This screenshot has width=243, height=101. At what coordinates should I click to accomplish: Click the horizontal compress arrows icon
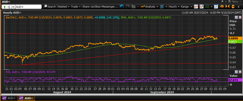[x=228, y=7]
